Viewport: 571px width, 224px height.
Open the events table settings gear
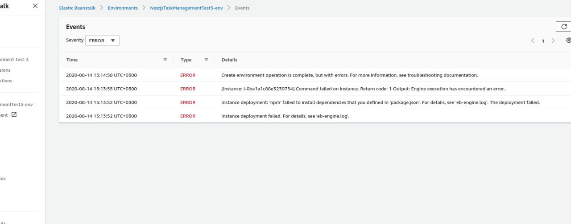(x=568, y=41)
